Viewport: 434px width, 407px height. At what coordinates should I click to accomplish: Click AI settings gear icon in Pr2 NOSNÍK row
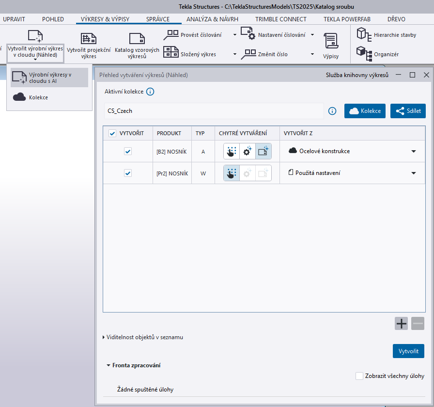tap(247, 173)
